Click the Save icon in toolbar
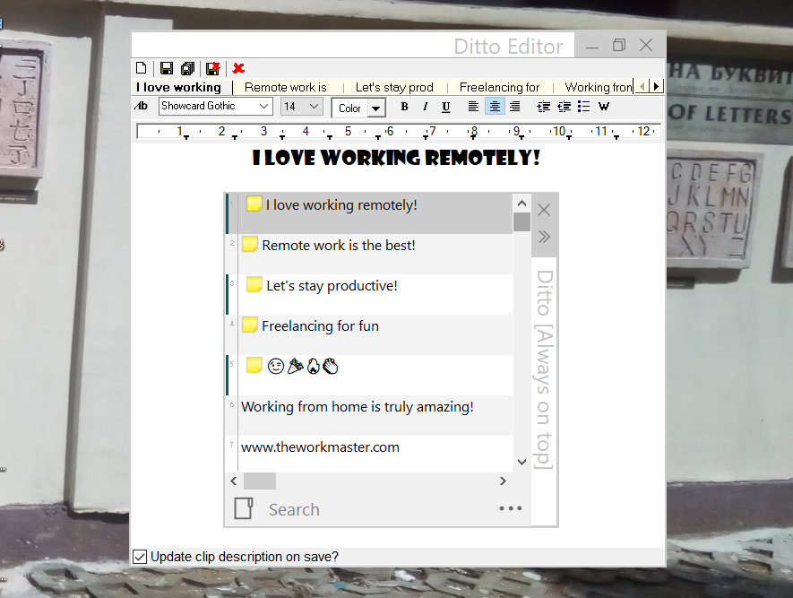The height and width of the screenshot is (598, 793). 167,68
